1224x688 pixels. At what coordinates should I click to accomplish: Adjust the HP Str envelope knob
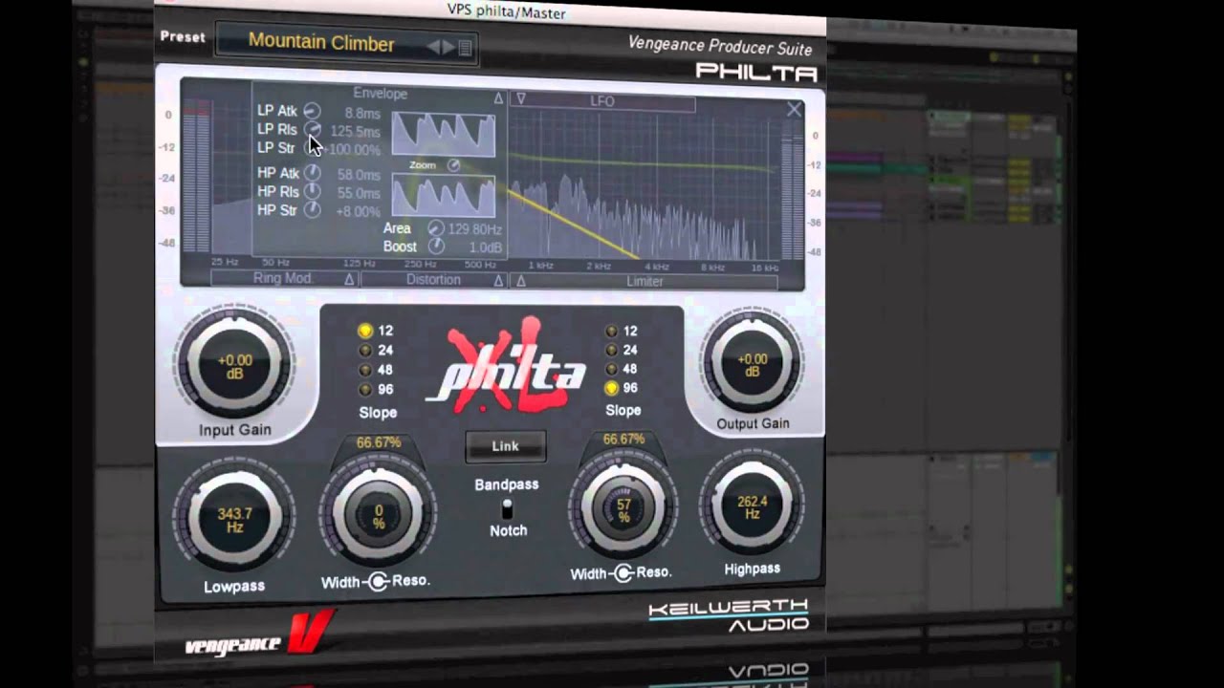(312, 209)
